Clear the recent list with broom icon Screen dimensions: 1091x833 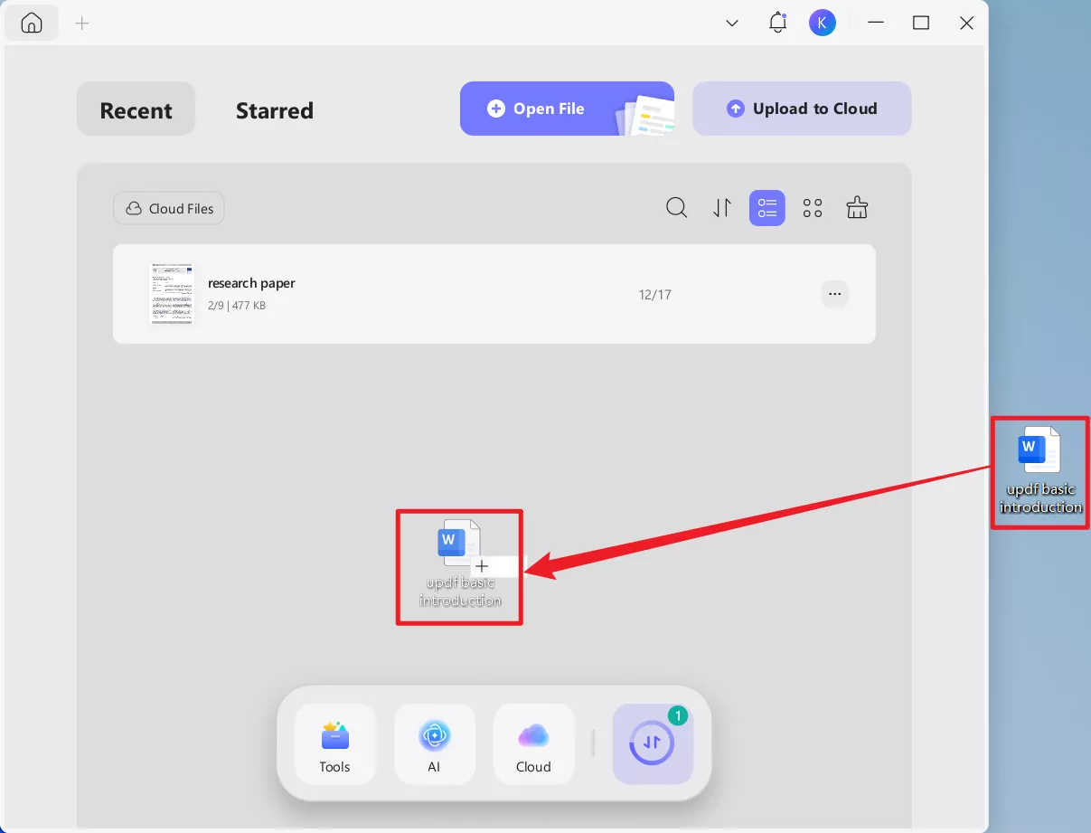pyautogui.click(x=857, y=208)
